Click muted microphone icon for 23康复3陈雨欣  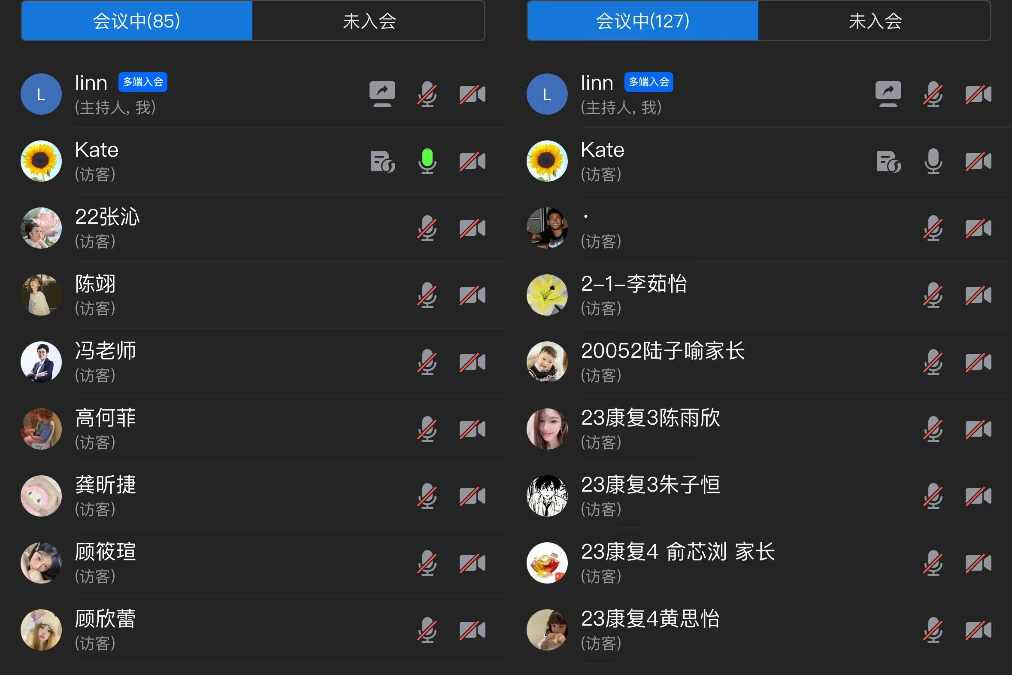point(933,429)
